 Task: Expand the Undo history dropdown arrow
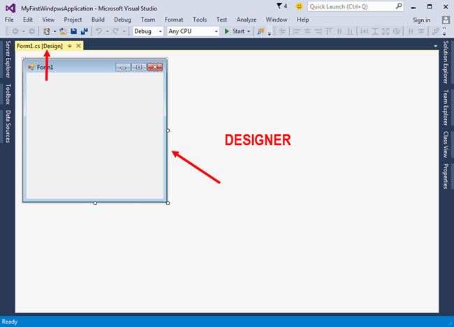click(107, 31)
